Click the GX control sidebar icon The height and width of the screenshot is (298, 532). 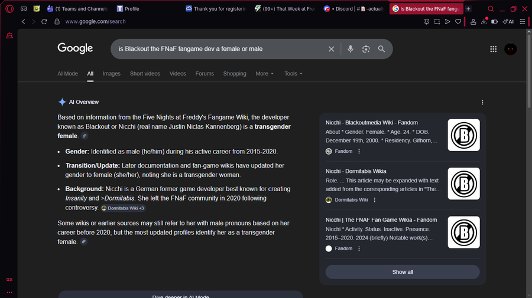tap(9, 279)
